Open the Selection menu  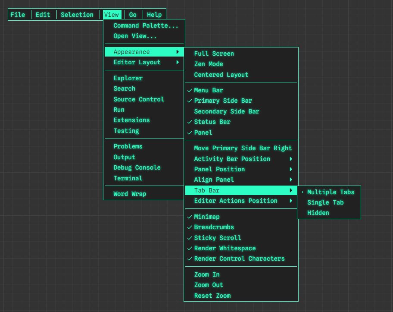(77, 15)
